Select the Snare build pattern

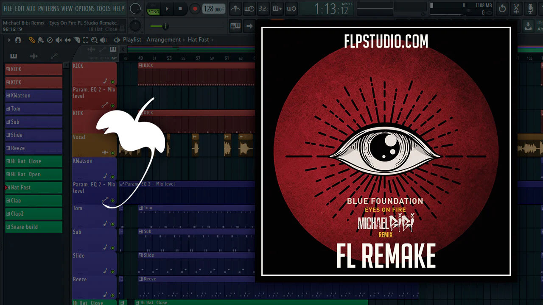pos(34,227)
